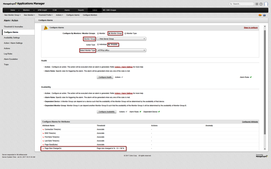Image resolution: width=271 pixels, height=169 pixels.
Task: Click the Availability Actions checkmark
Action: click(x=126, y=112)
